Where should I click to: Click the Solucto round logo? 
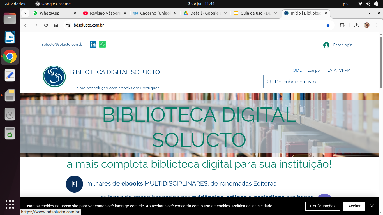pyautogui.click(x=54, y=76)
